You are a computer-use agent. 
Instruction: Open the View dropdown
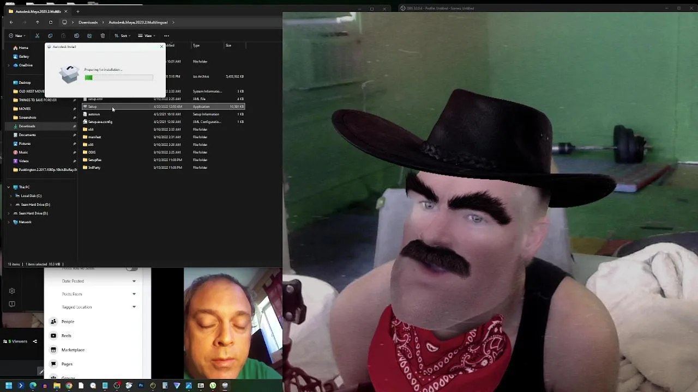[x=147, y=36]
